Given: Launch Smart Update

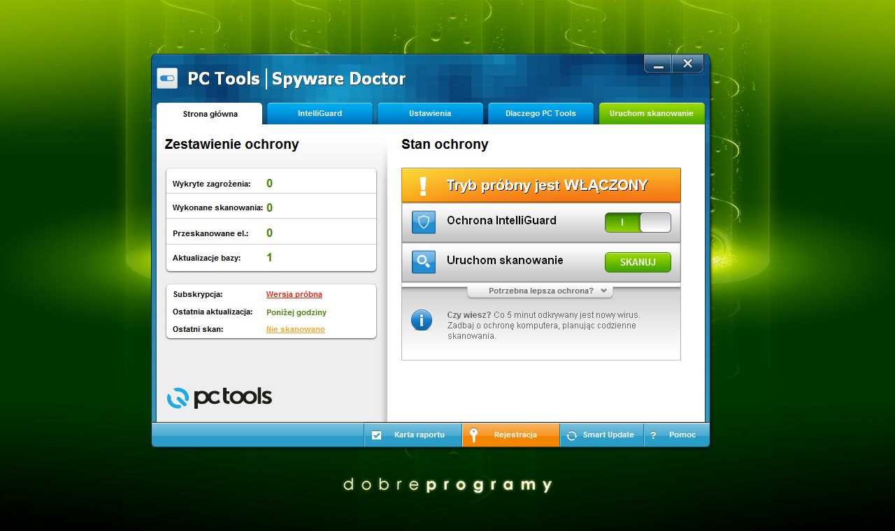Looking at the screenshot, I should (601, 435).
